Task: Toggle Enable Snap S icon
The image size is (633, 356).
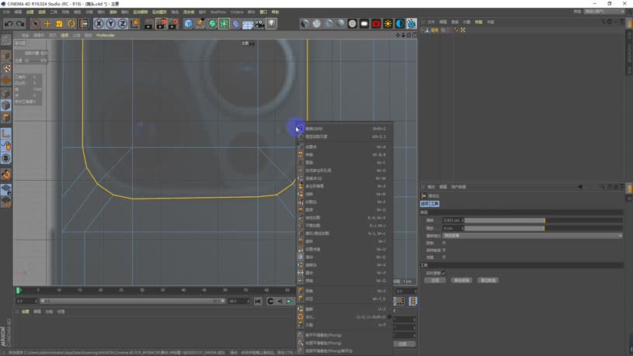Action: (x=6, y=158)
